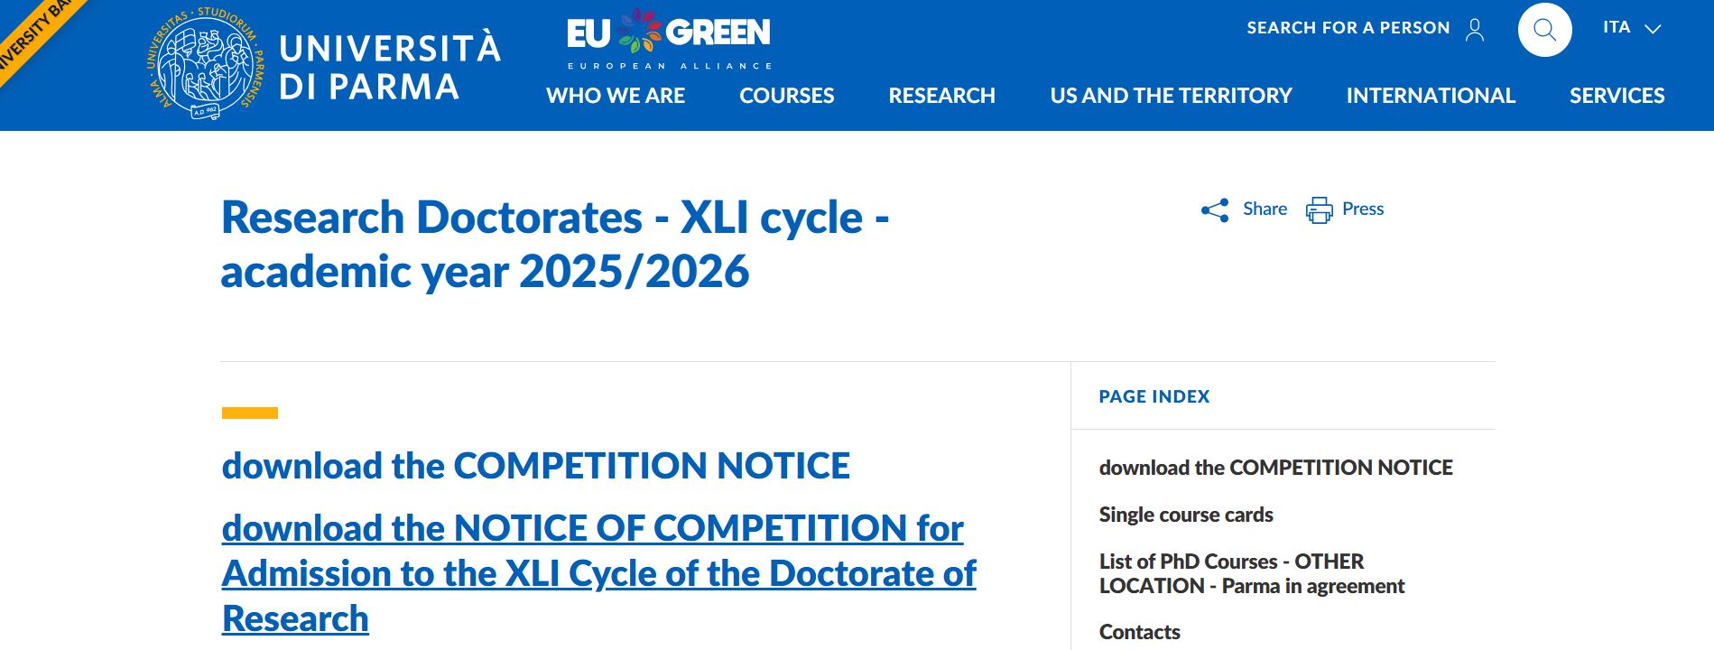The image size is (1714, 650).
Task: Click the University of Parma crest logo
Action: tap(205, 64)
